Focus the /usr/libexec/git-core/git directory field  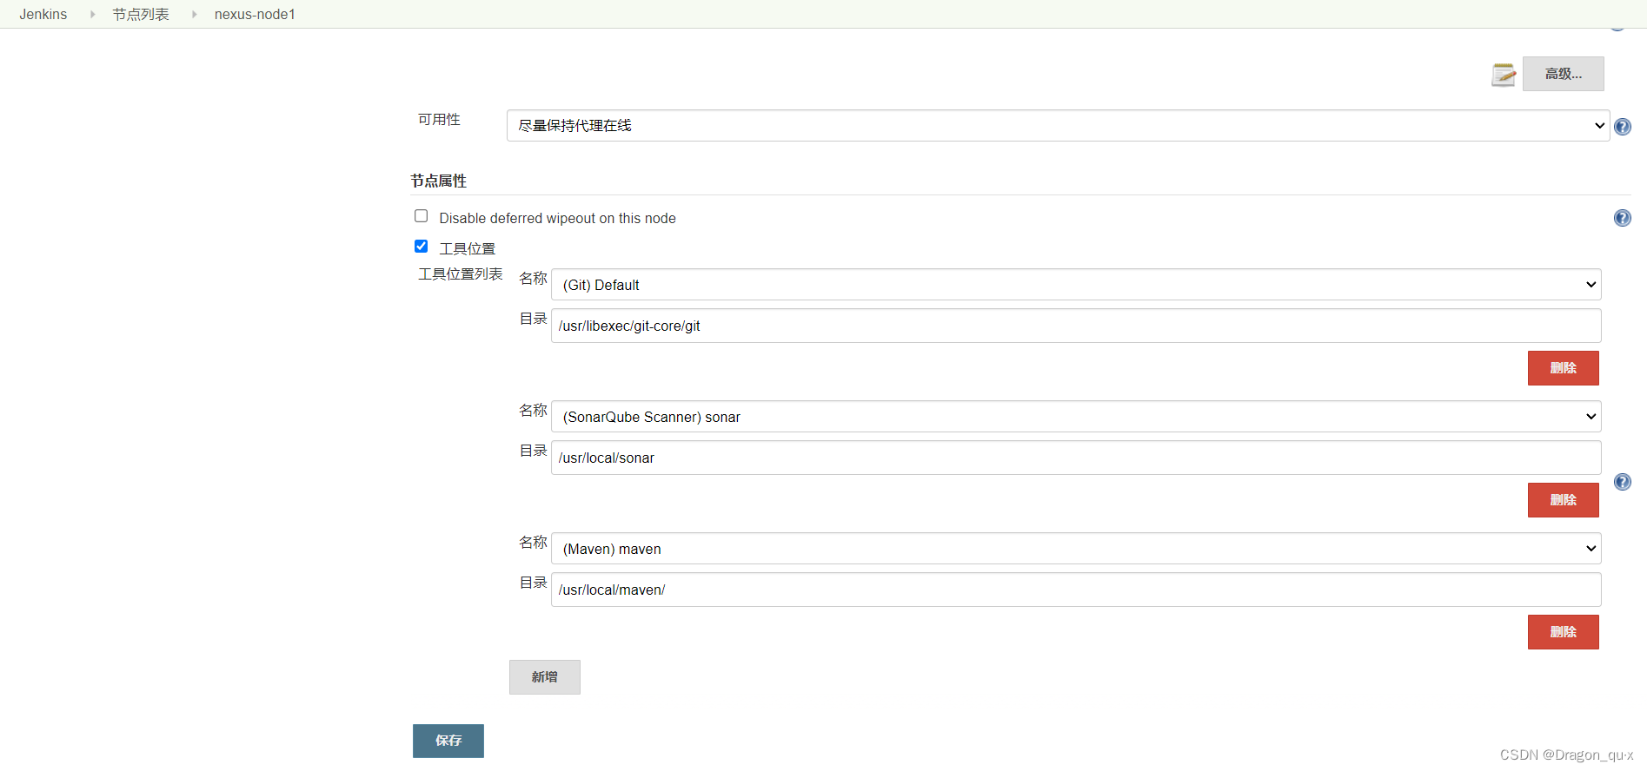tap(1076, 326)
